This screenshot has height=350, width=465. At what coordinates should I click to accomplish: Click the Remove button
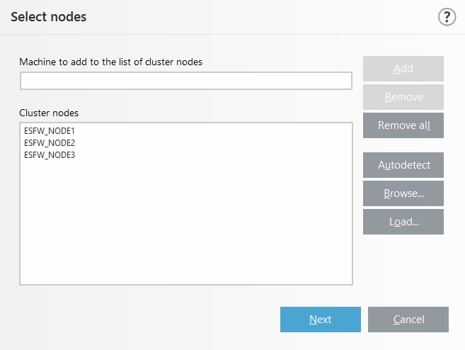pyautogui.click(x=403, y=97)
